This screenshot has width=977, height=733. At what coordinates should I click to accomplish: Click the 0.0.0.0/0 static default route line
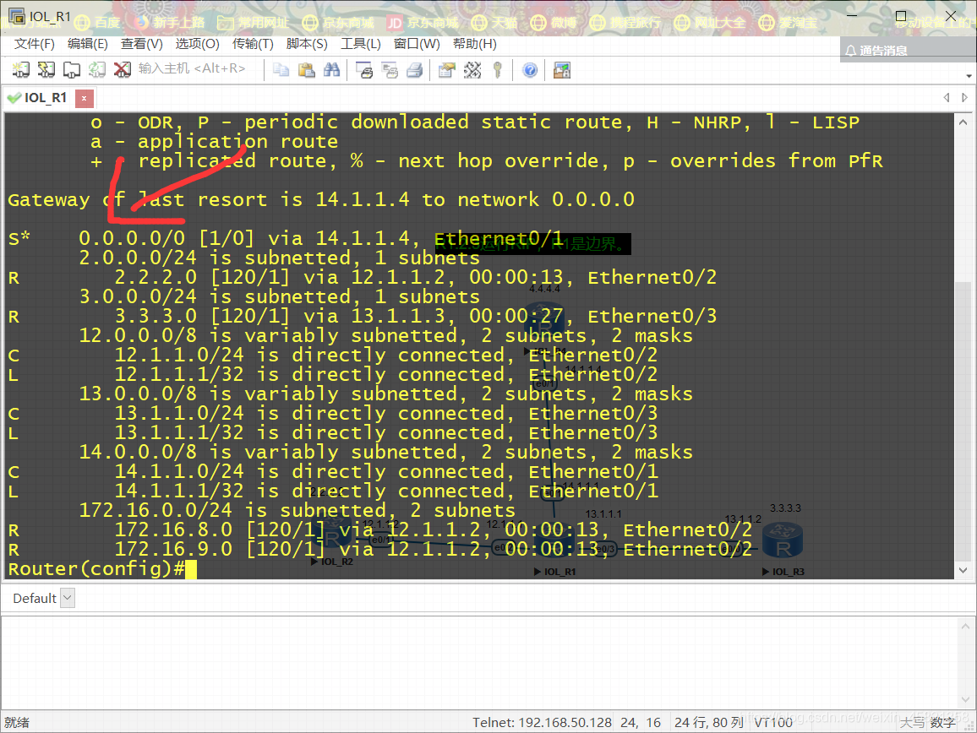[286, 238]
